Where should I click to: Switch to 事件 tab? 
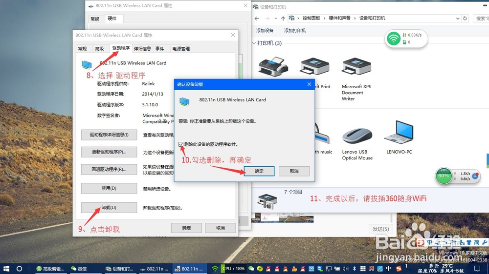(160, 49)
